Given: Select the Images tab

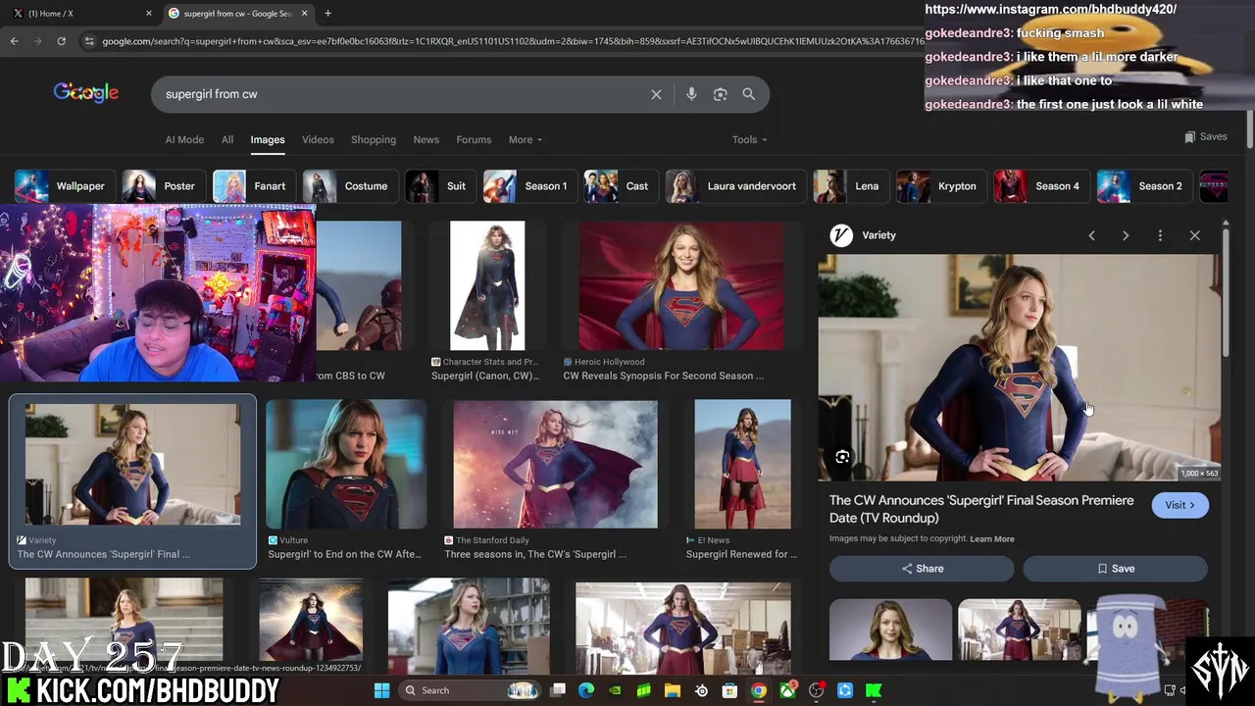Looking at the screenshot, I should pyautogui.click(x=268, y=139).
